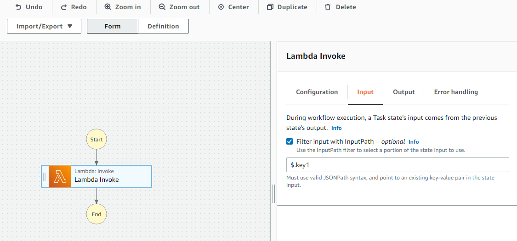Image resolution: width=517 pixels, height=241 pixels.
Task: Click the drag handle on Lambda Invoke node
Action: [x=45, y=177]
